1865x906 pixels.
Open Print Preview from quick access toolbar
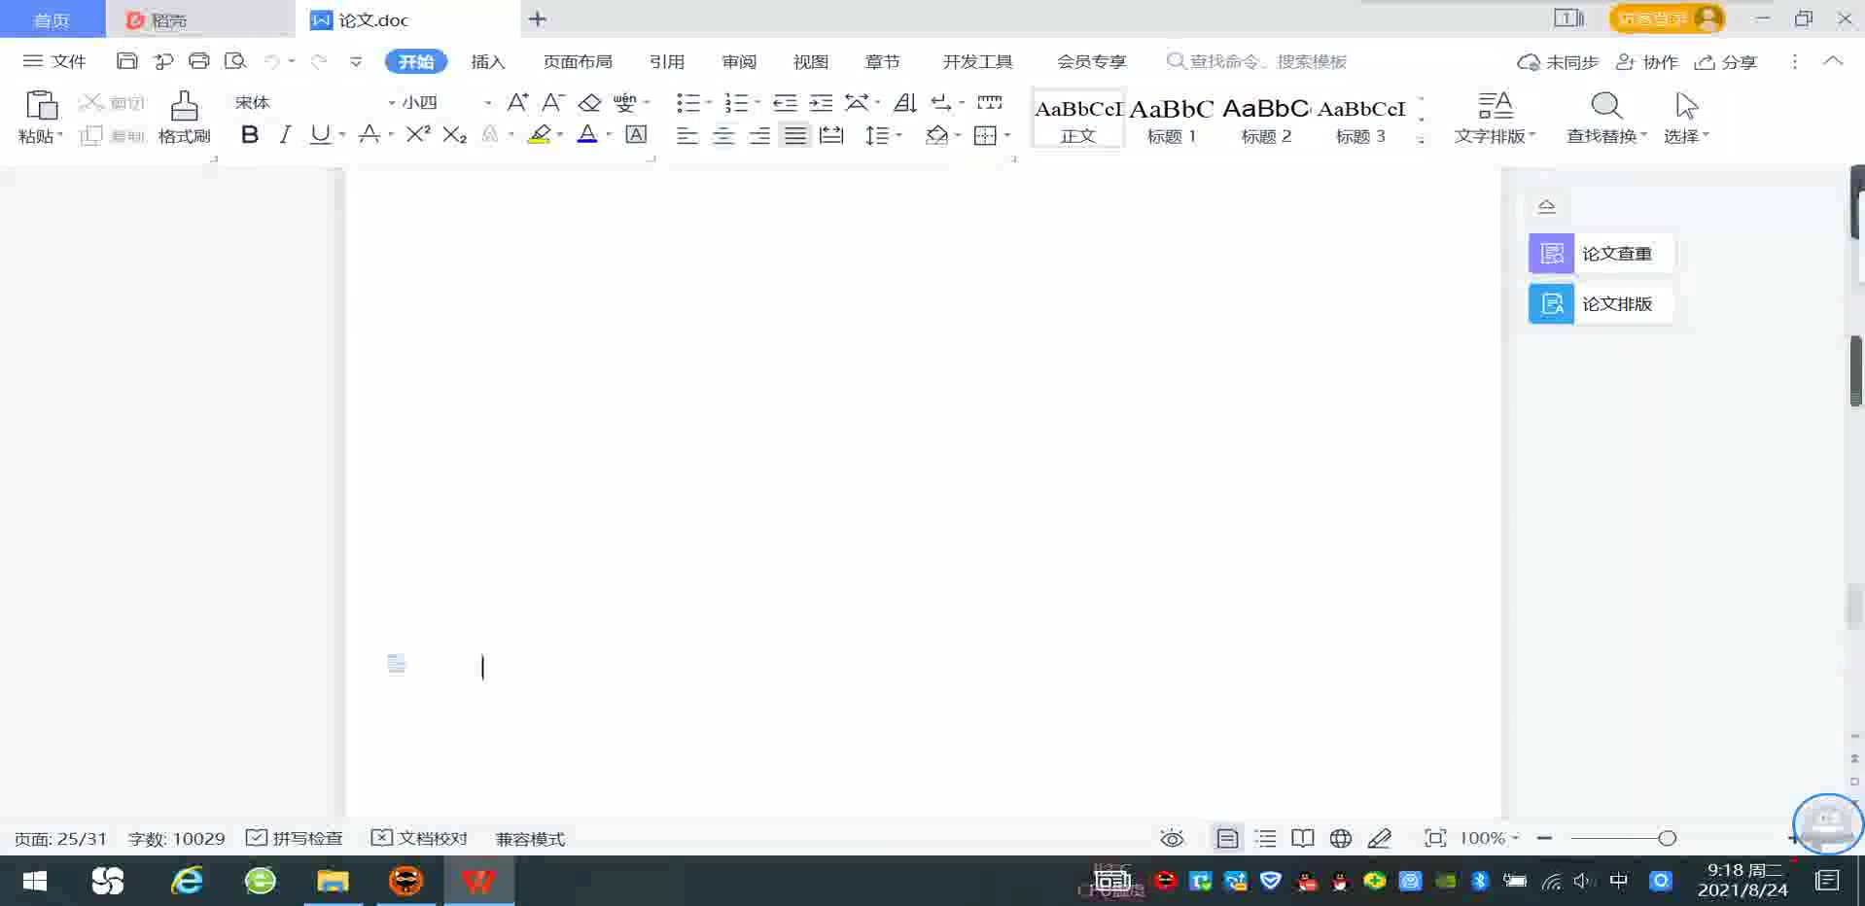[x=235, y=61]
